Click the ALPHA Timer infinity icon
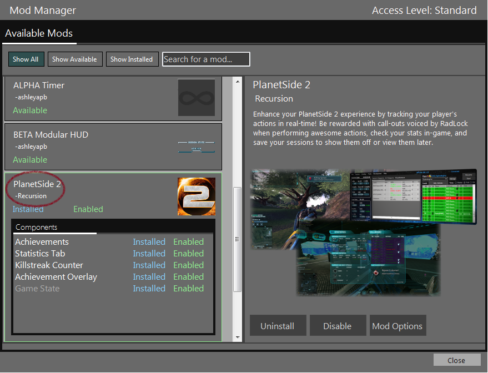 pos(196,98)
